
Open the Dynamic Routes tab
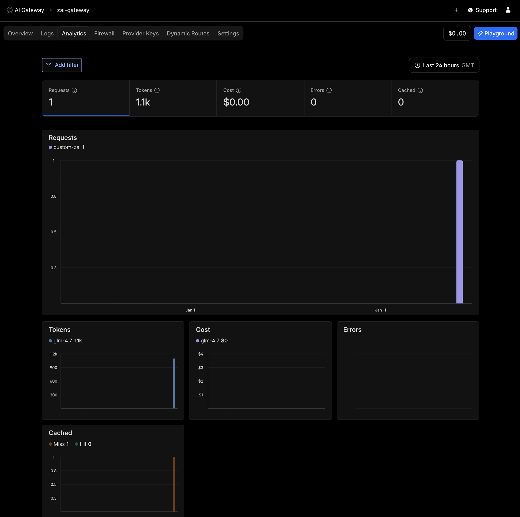click(188, 33)
